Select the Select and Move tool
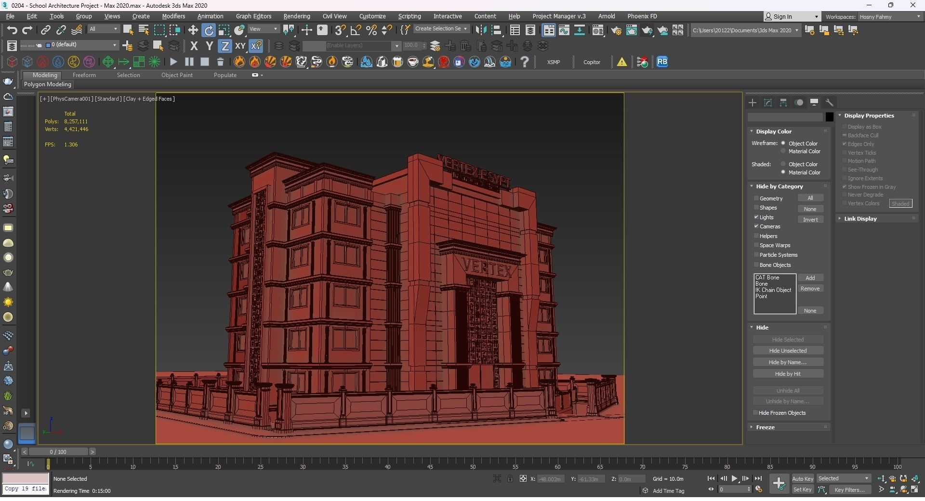The image size is (925, 501). pyautogui.click(x=193, y=30)
